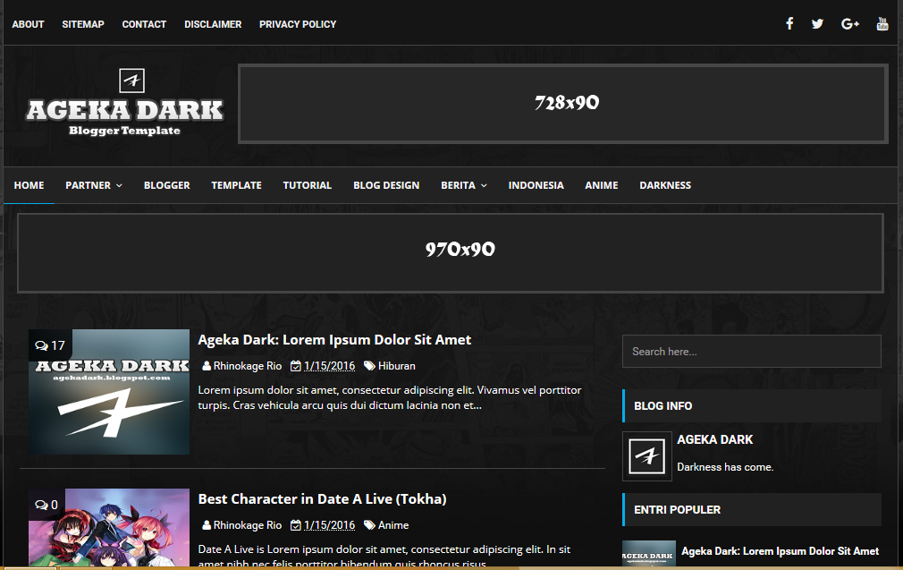The width and height of the screenshot is (903, 570).
Task: Open the Facebook social icon
Action: (789, 23)
